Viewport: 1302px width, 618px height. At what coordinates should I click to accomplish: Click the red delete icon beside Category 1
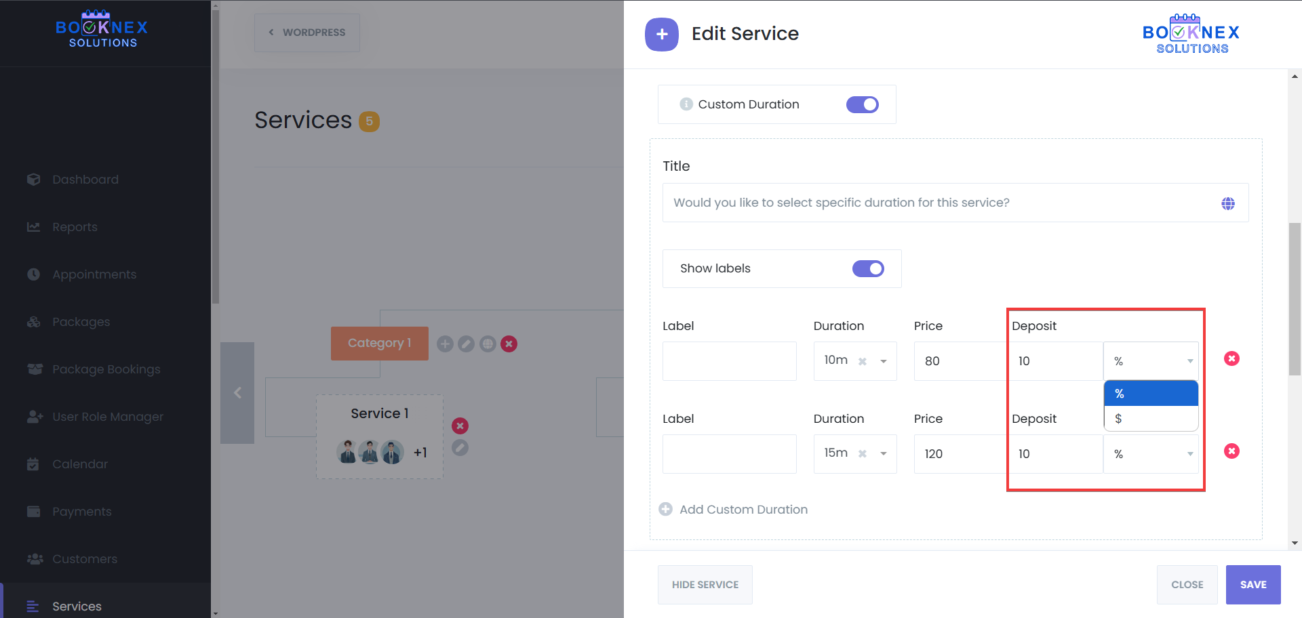[509, 344]
